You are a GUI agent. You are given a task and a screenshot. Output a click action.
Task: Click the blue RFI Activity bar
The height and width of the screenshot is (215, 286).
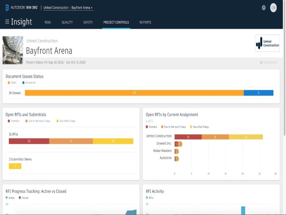point(243,211)
